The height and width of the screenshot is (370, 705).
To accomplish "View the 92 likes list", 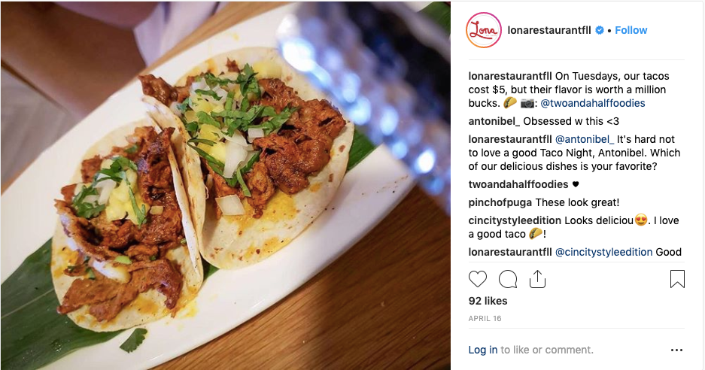I will 488,301.
